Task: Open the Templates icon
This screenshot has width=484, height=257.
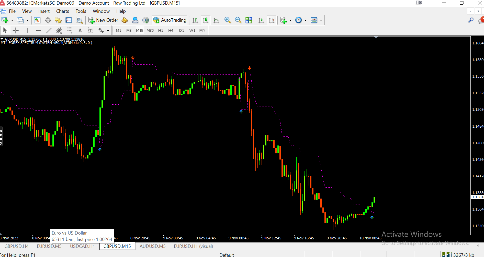Action: (314, 20)
